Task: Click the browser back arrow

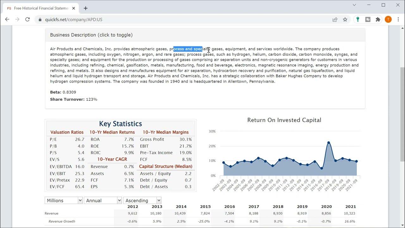Action: tap(7, 19)
